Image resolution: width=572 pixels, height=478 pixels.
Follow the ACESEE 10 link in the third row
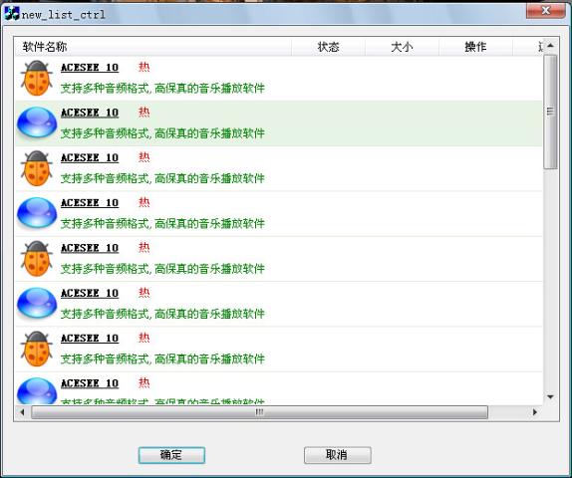click(90, 158)
